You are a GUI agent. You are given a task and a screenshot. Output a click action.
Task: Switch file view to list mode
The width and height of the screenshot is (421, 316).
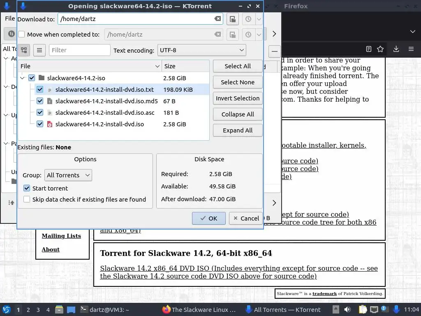(39, 50)
